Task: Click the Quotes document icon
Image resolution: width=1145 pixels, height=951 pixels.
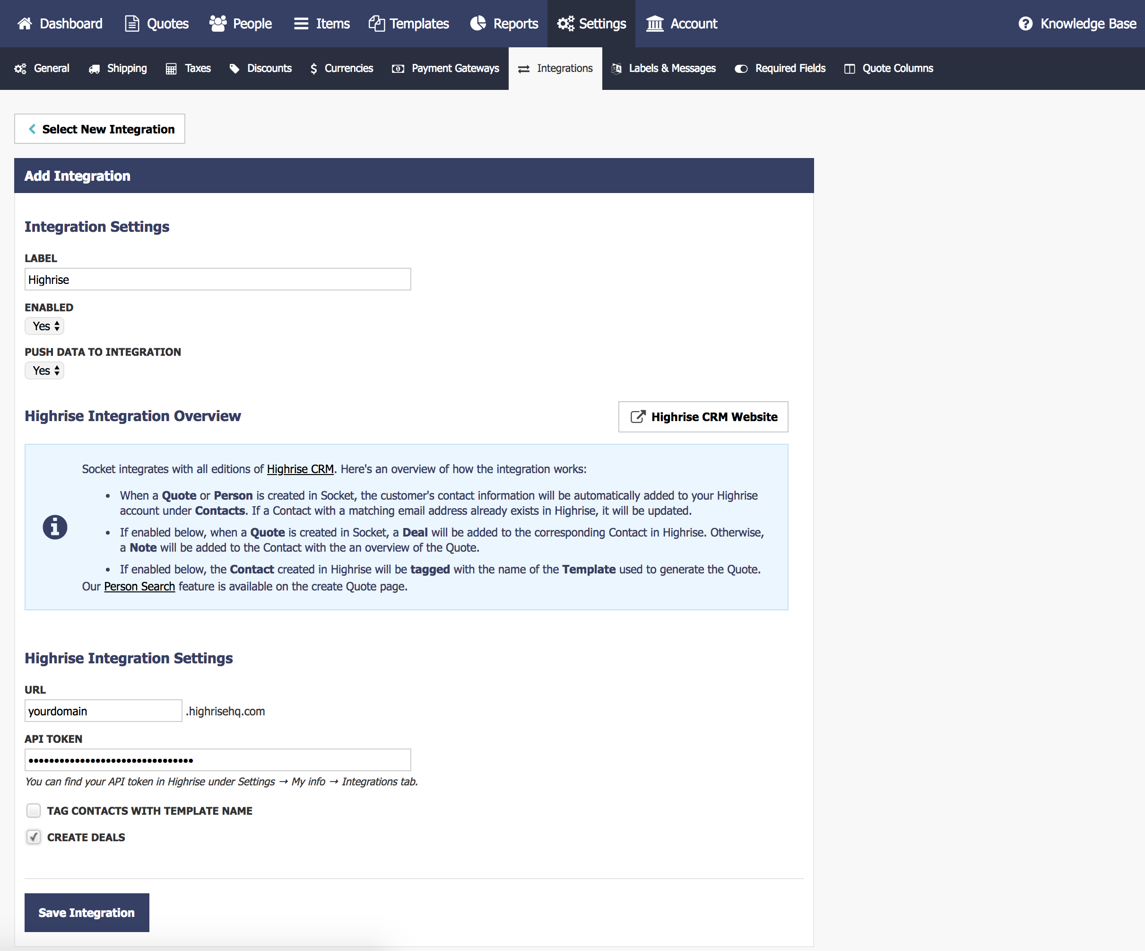Action: click(x=132, y=24)
